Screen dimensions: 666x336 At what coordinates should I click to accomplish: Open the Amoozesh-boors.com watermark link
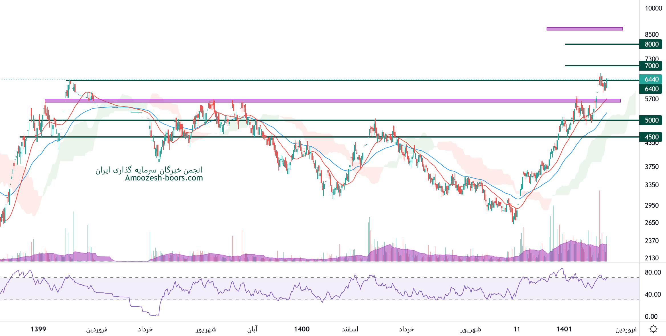click(164, 178)
